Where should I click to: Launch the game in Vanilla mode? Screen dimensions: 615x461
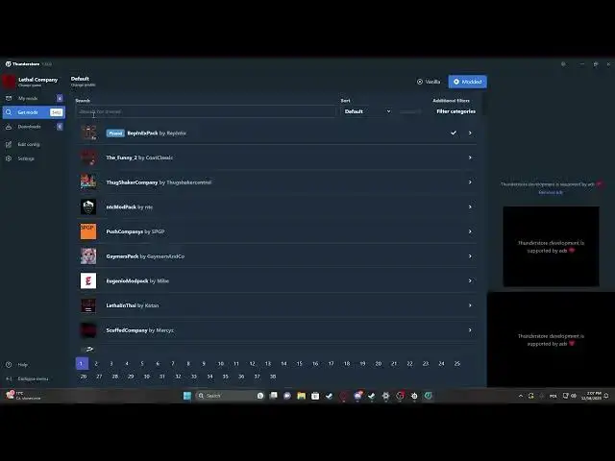tap(429, 82)
